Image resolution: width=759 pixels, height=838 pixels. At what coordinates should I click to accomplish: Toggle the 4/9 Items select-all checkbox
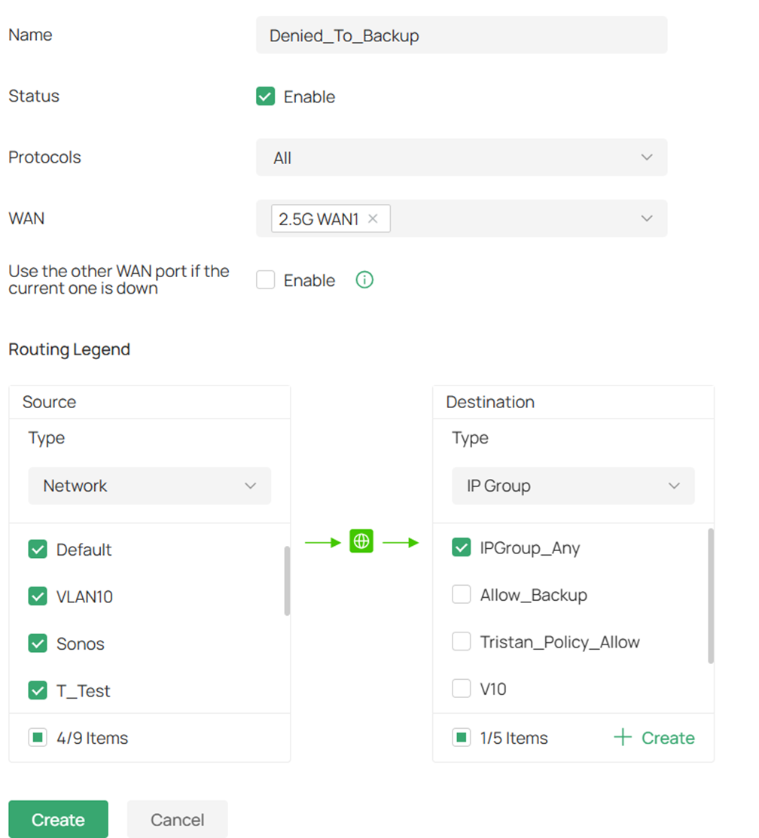(x=38, y=738)
